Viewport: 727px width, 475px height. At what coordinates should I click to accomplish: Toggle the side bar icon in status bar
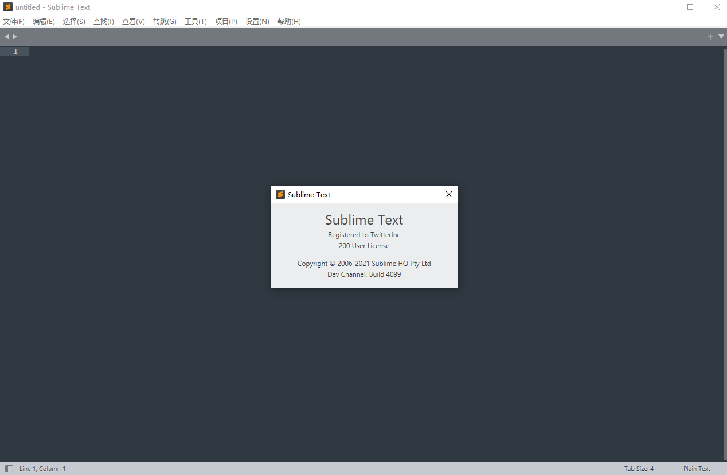tap(9, 469)
